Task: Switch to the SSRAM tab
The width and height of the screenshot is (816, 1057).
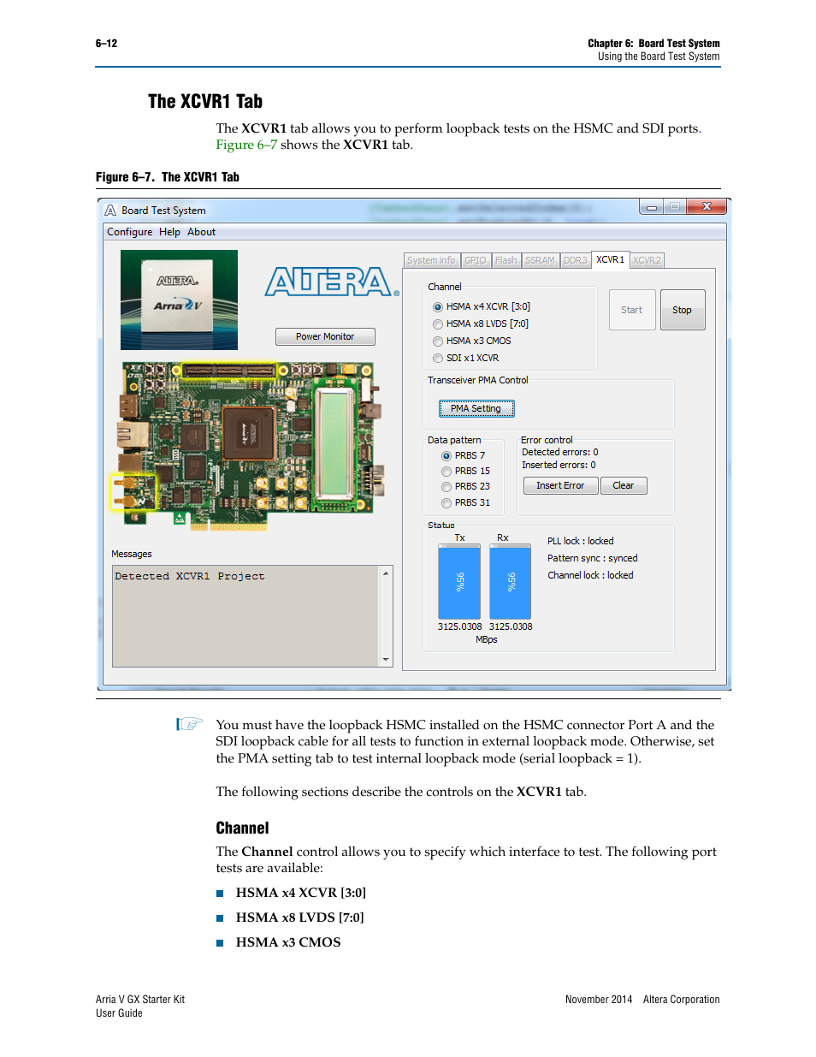Action: click(540, 260)
